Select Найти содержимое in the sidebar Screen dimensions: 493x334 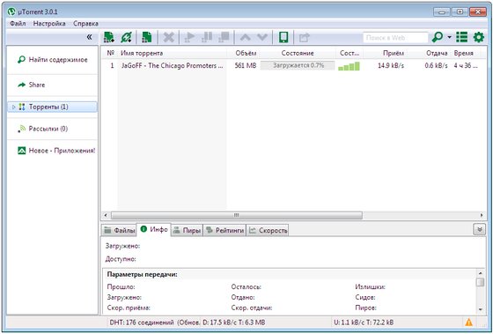(x=52, y=60)
